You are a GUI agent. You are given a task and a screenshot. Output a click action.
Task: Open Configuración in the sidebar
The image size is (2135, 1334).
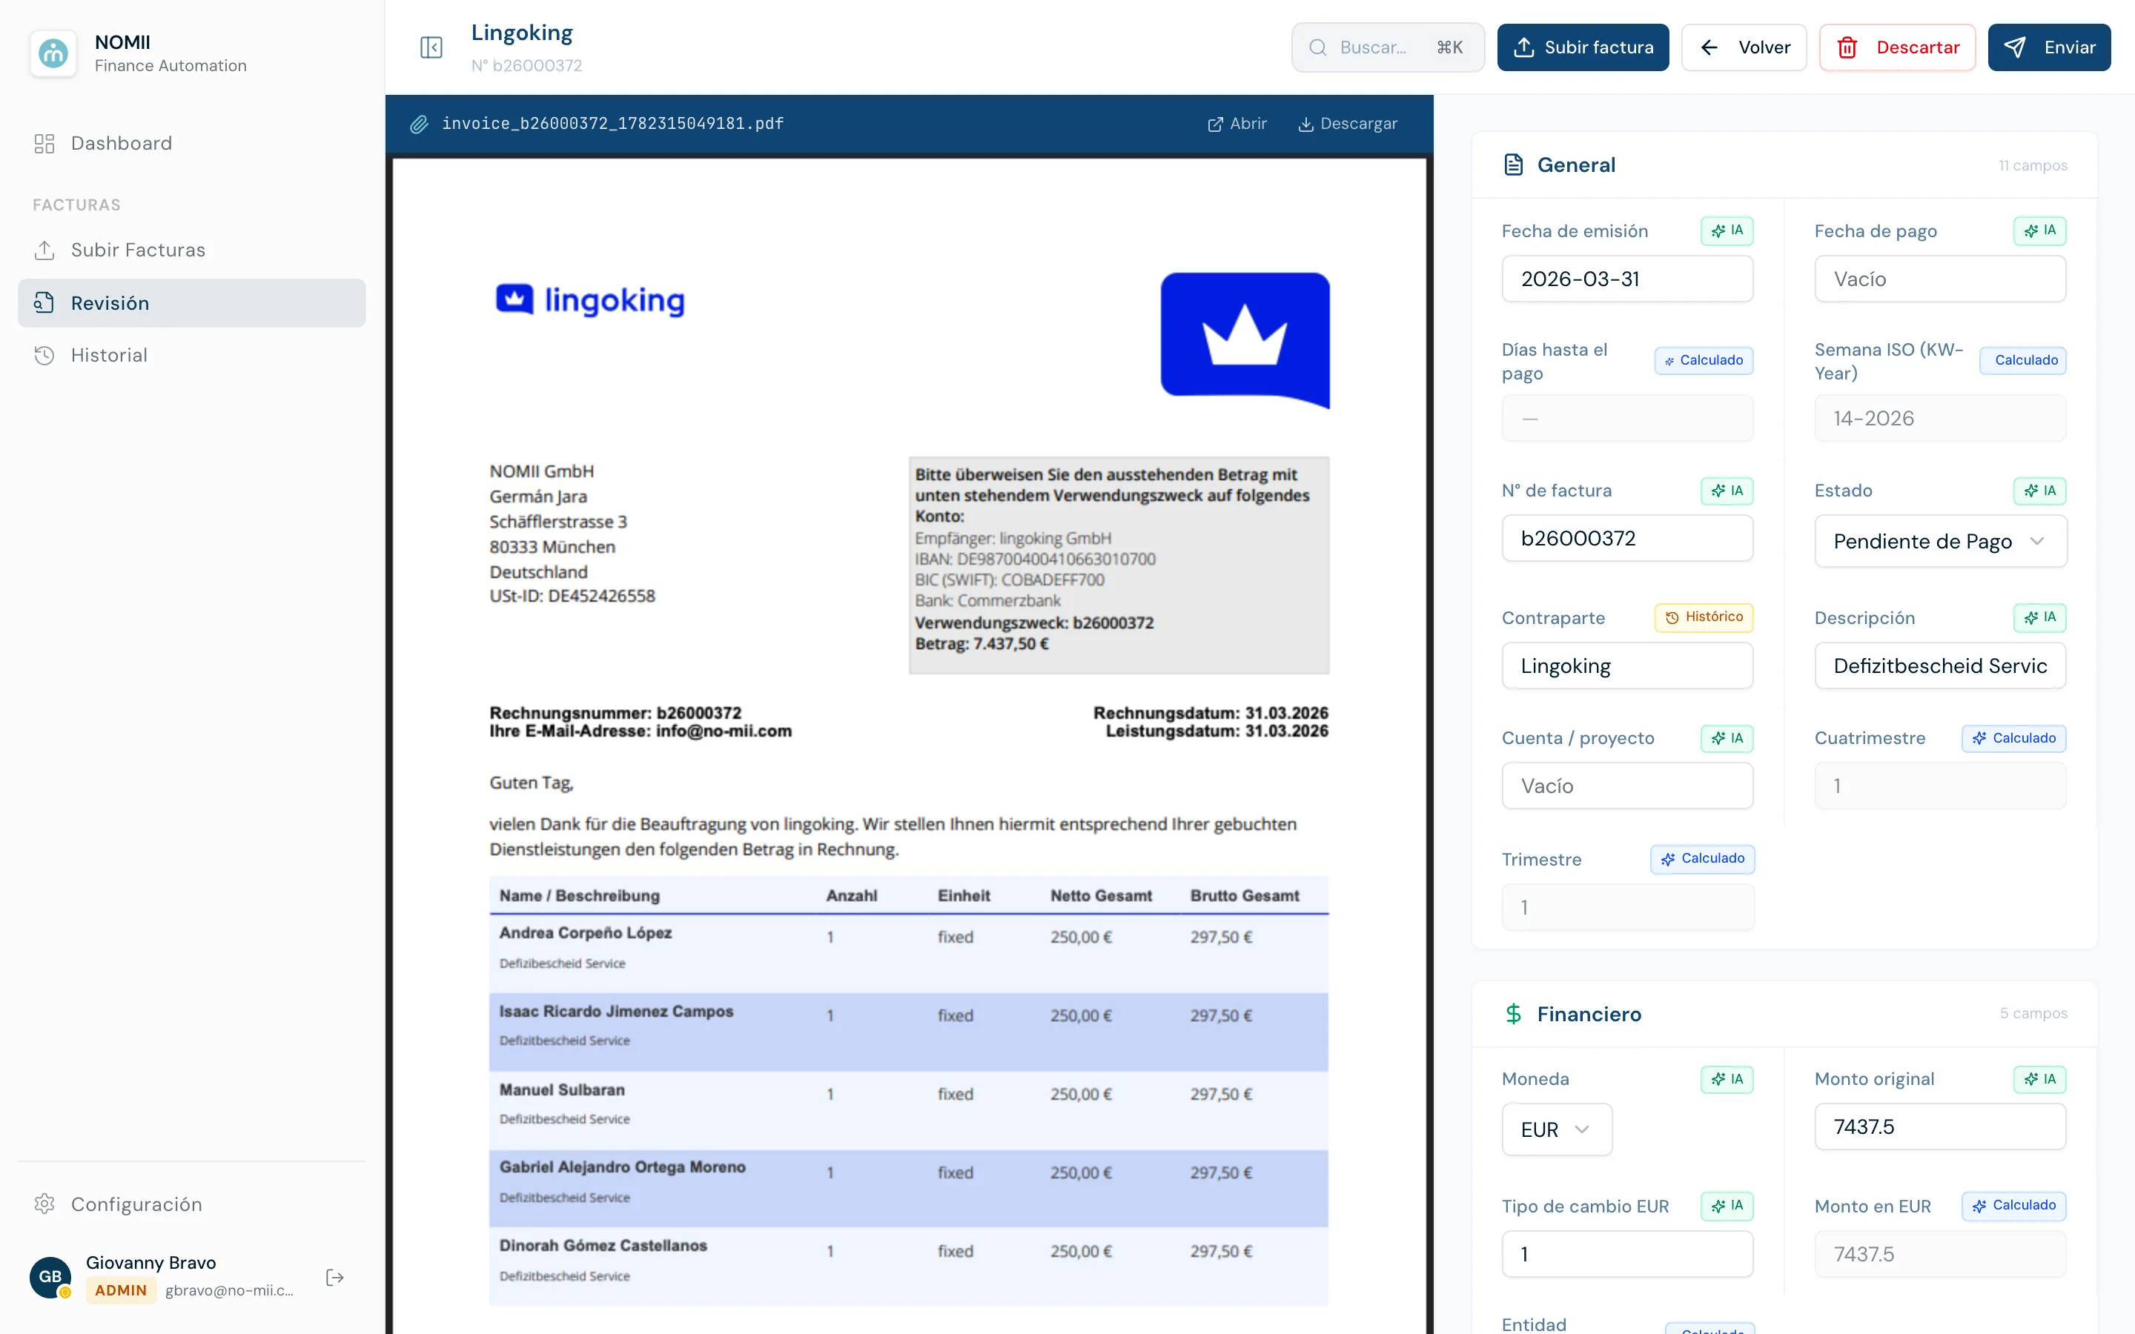[x=191, y=1204]
